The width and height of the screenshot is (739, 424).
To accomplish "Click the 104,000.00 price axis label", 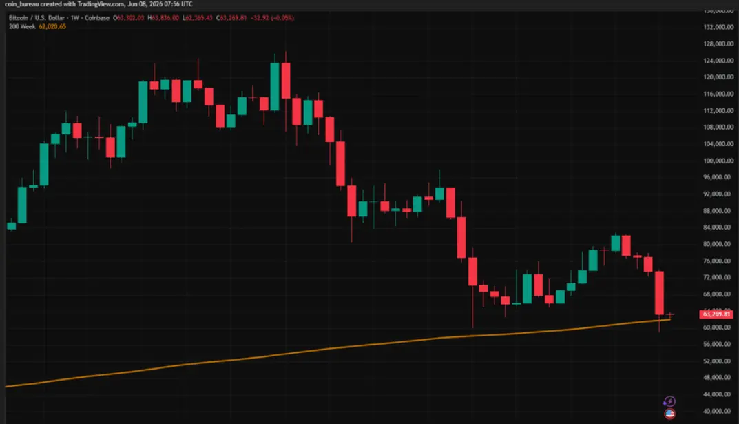I will (718, 144).
